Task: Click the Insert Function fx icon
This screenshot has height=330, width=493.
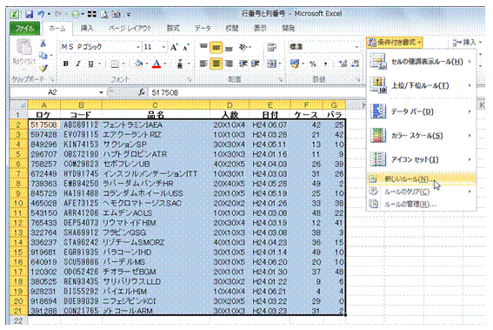Action: 142,92
